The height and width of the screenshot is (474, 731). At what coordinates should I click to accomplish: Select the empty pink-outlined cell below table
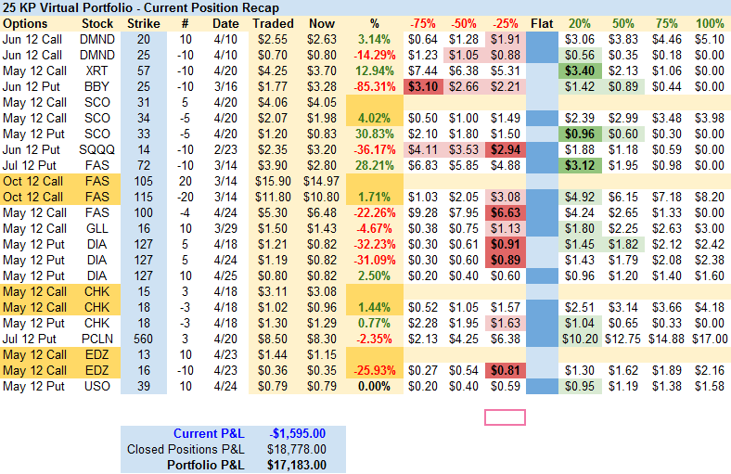click(505, 417)
